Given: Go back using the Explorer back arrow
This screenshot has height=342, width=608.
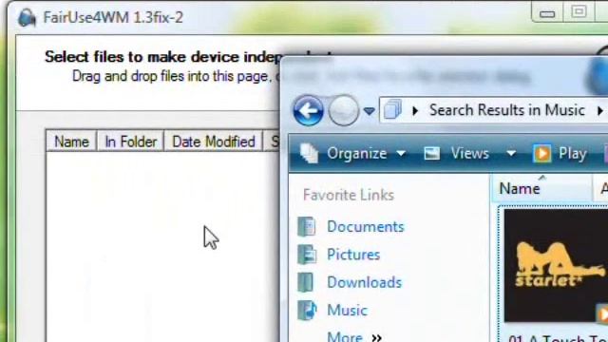Looking at the screenshot, I should pyautogui.click(x=308, y=110).
